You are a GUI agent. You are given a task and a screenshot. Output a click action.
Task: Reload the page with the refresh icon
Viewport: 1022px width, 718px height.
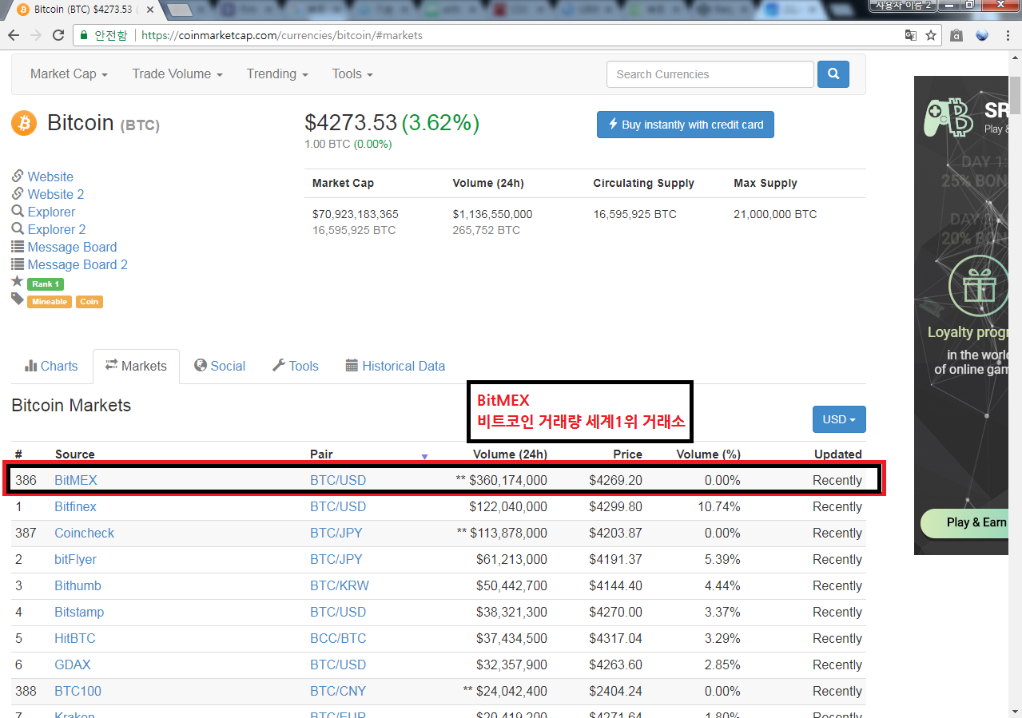click(x=58, y=35)
